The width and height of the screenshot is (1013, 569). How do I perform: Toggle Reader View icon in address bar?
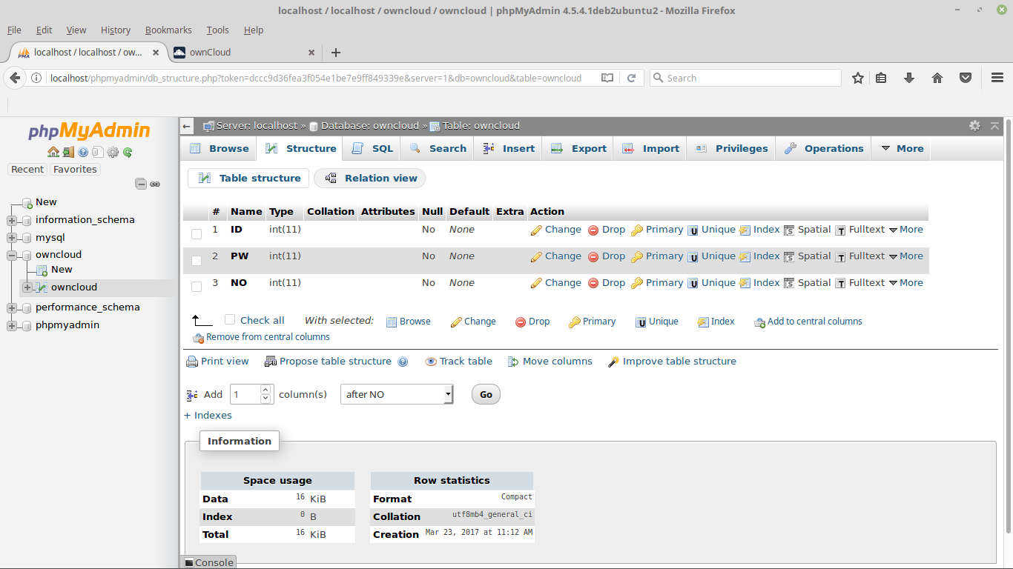click(607, 78)
